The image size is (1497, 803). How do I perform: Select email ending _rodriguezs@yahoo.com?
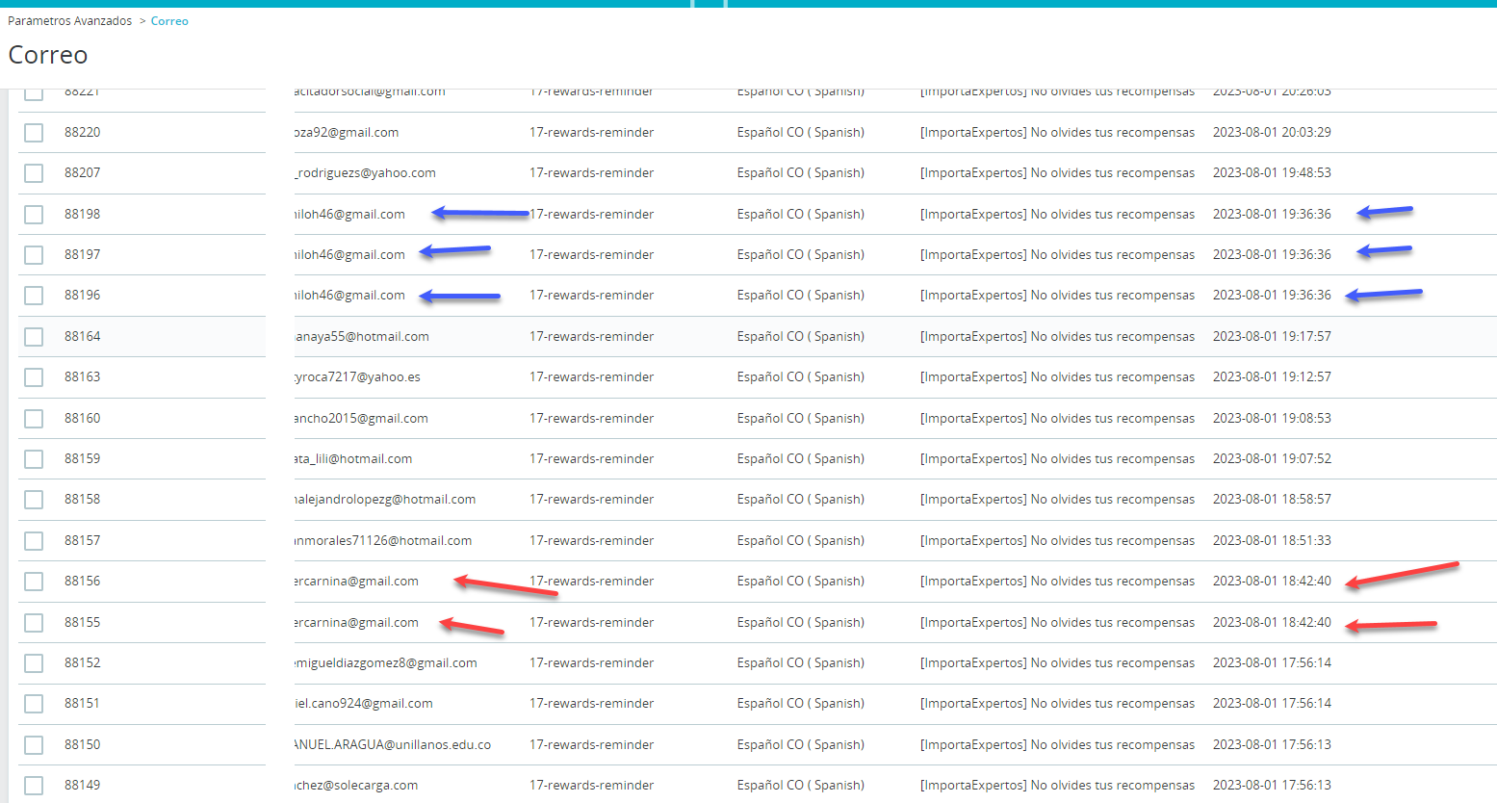[366, 172]
